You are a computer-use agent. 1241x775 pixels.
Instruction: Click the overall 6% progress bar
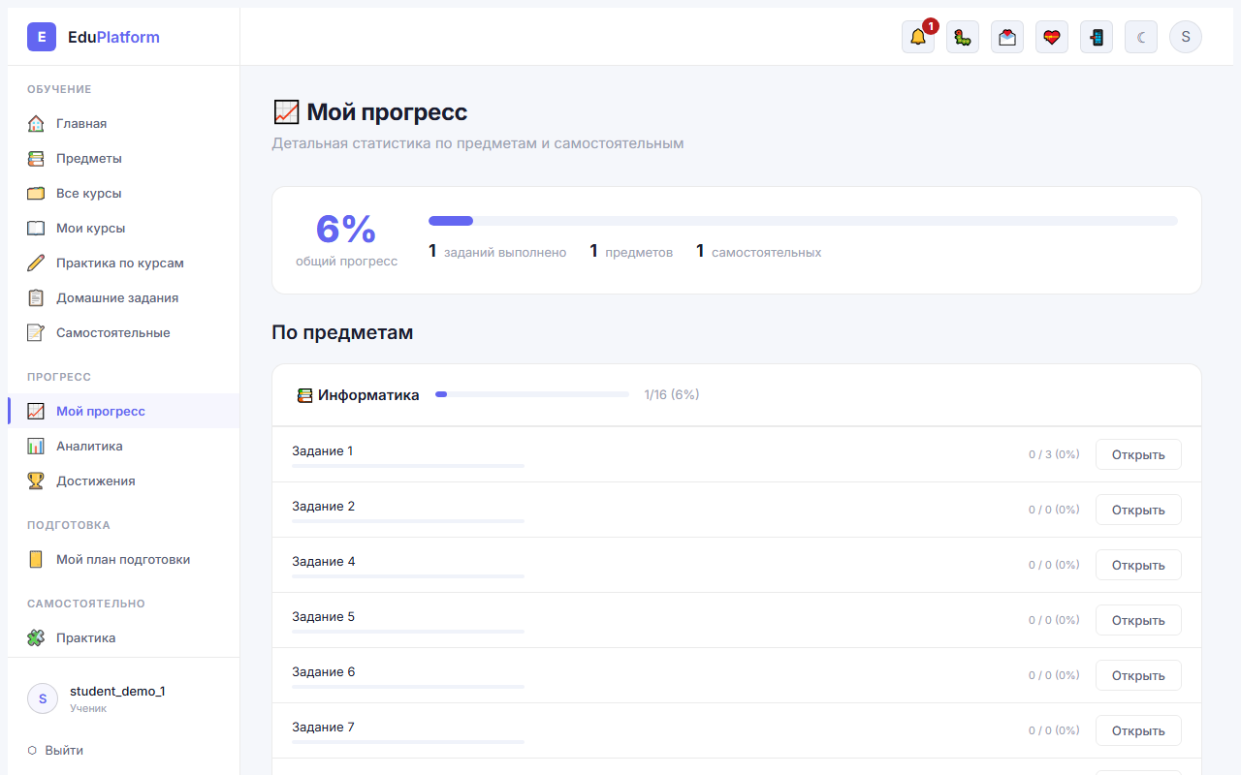(x=803, y=221)
